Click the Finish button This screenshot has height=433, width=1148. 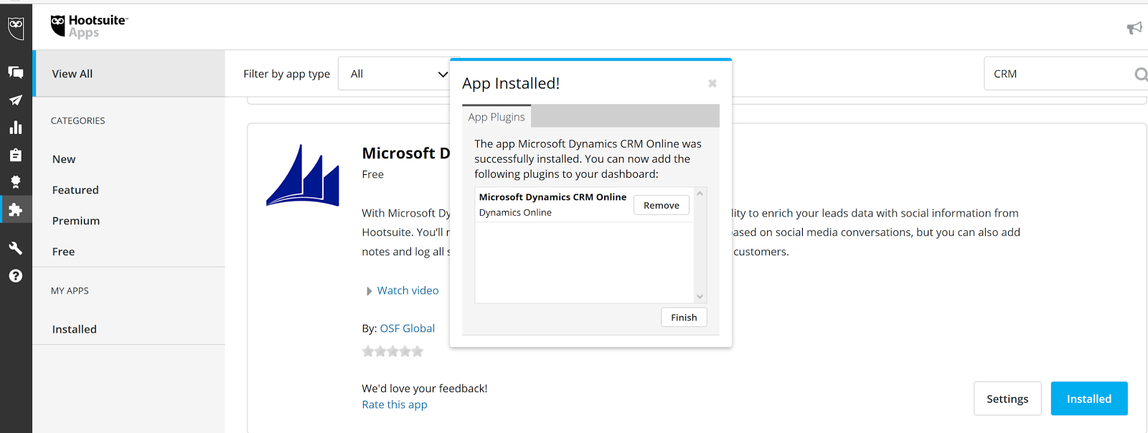click(684, 318)
